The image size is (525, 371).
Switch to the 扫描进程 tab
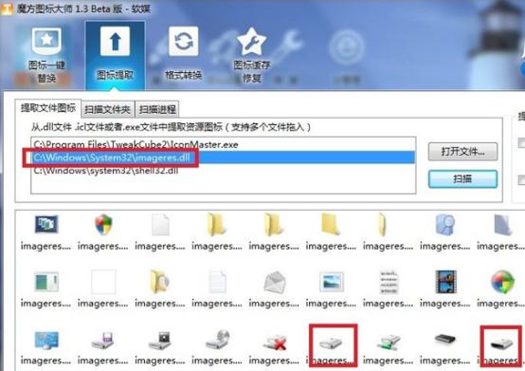tap(157, 109)
